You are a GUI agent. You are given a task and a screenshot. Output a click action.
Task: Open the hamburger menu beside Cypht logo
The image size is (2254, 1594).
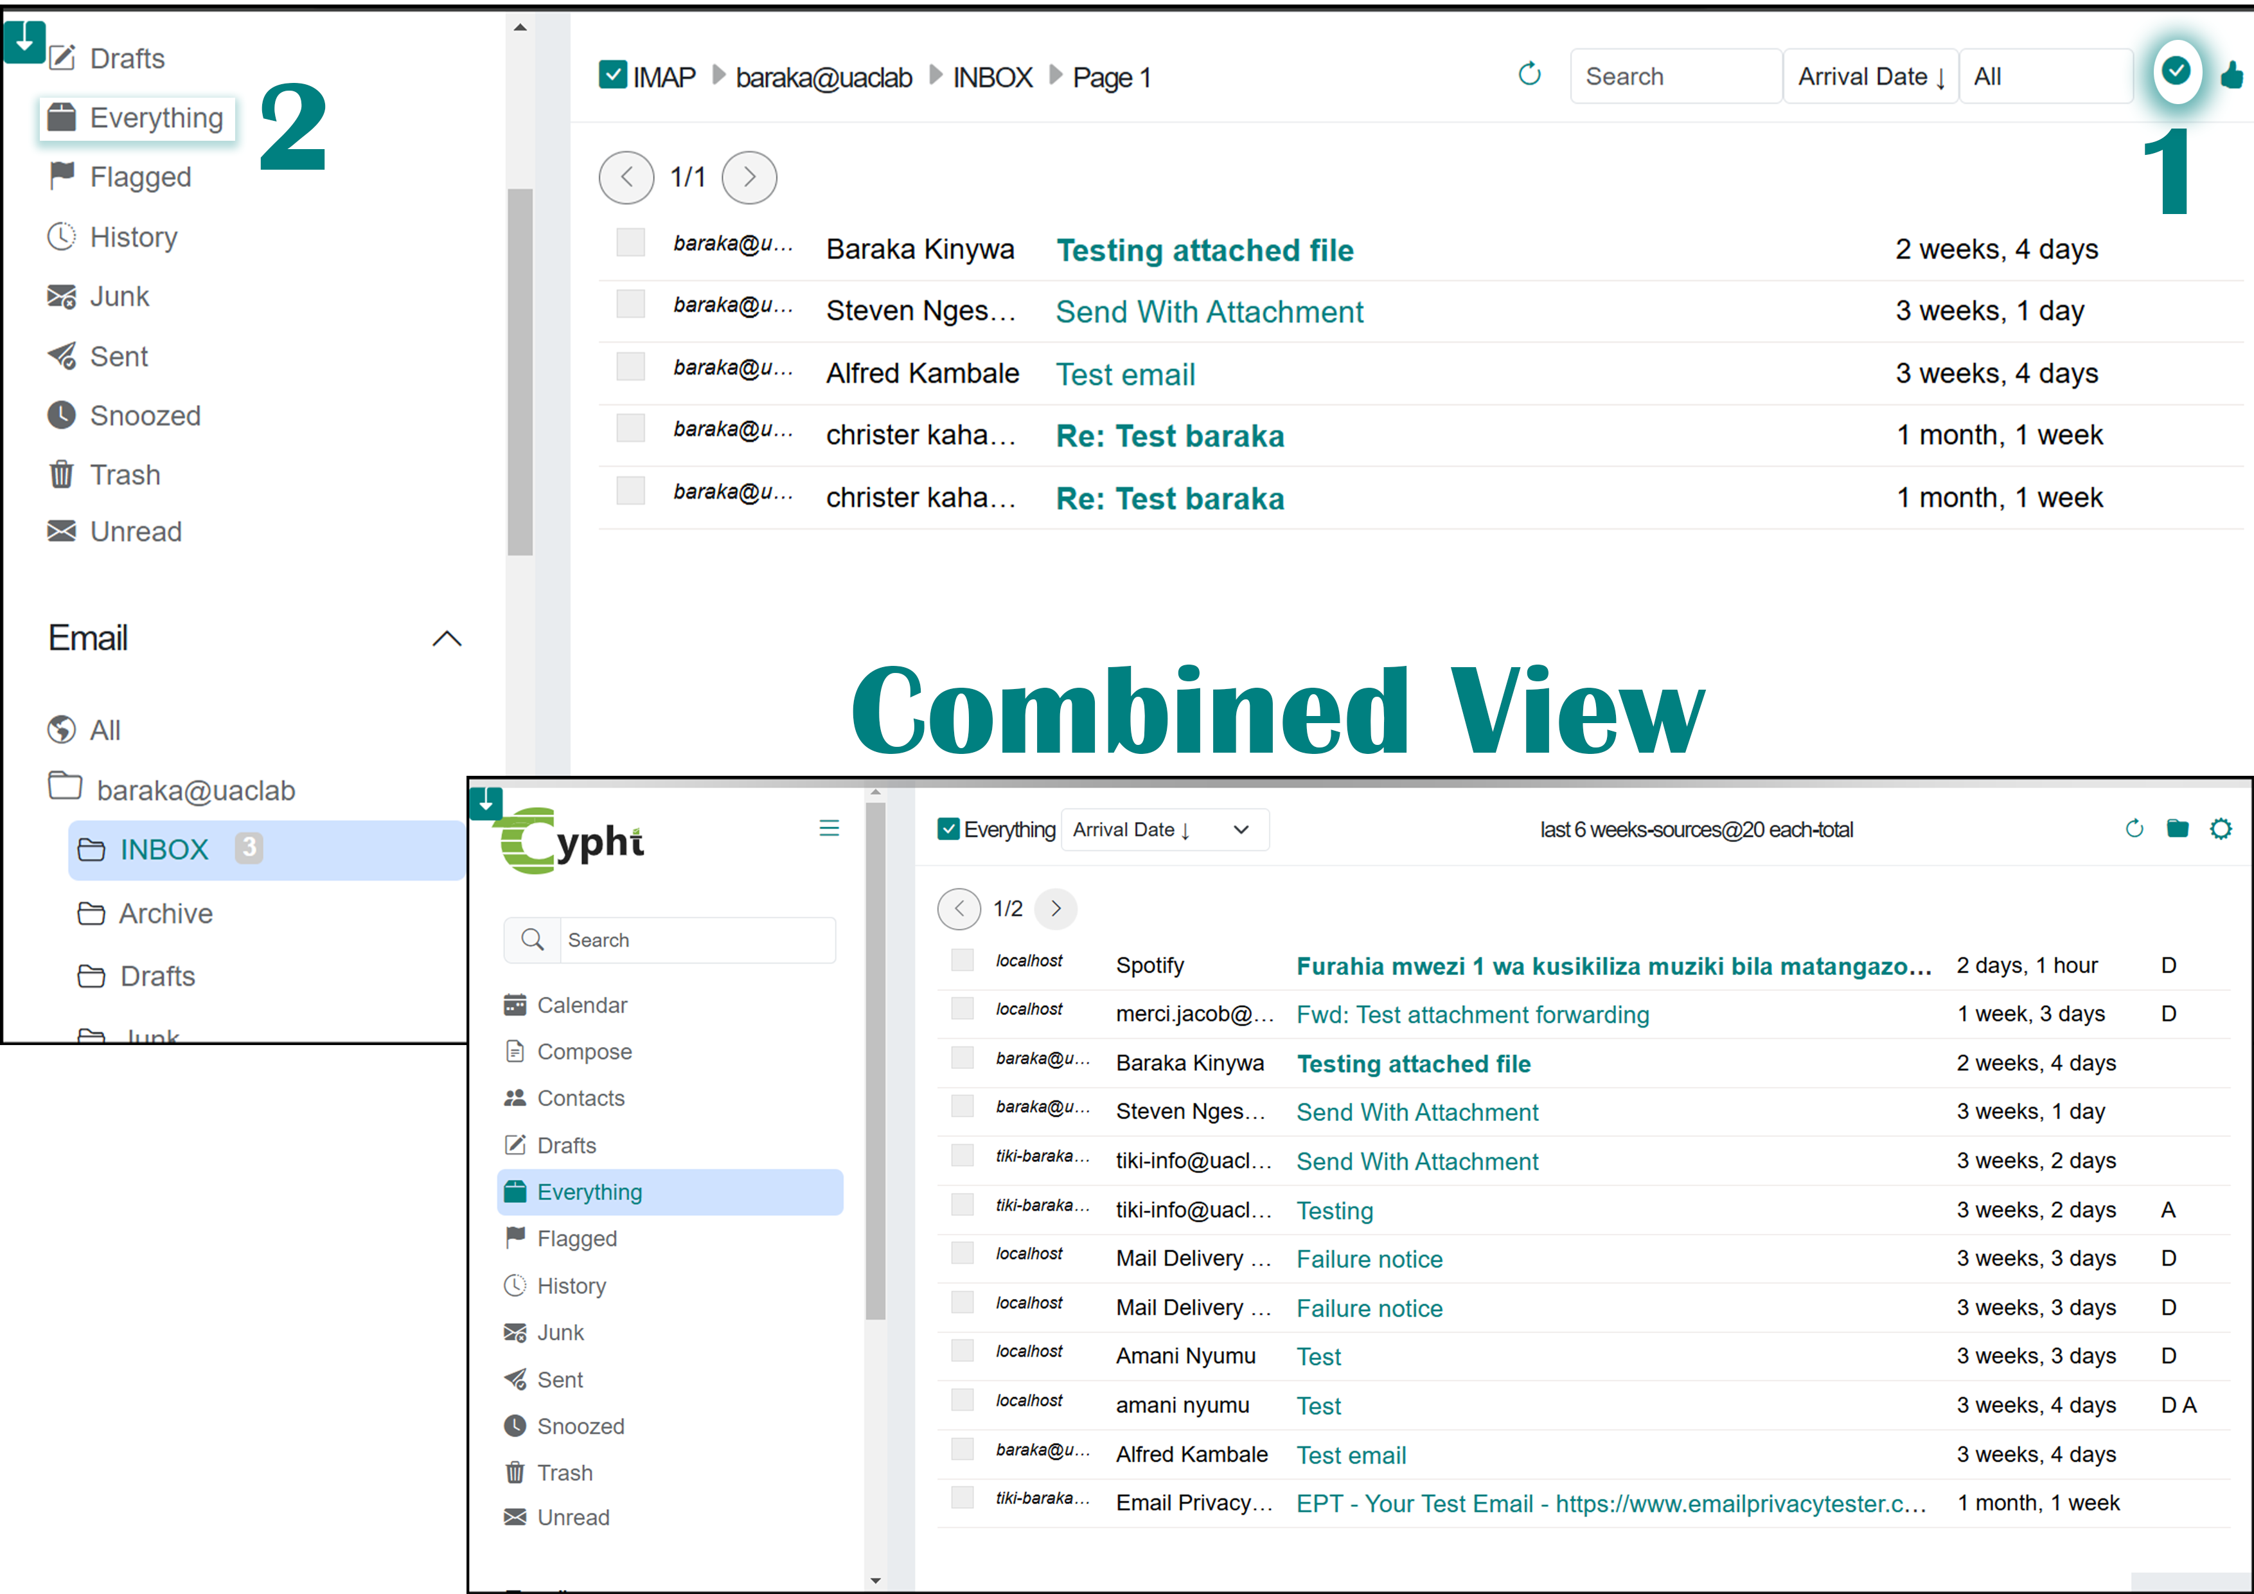pyautogui.click(x=829, y=828)
